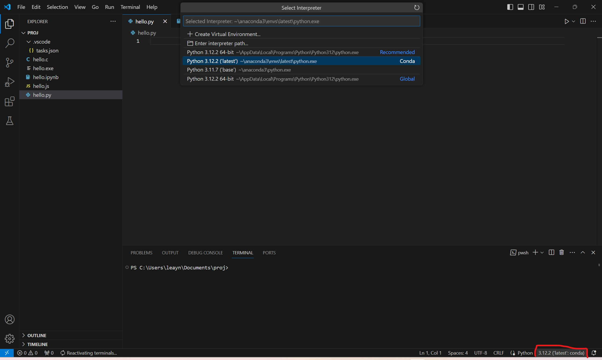The width and height of the screenshot is (602, 360).
Task: Open Run and Debug view
Action: (x=10, y=82)
